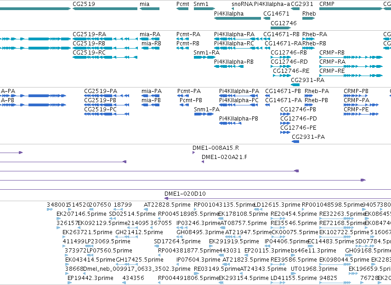Click EST label SD17264.5prime
The width and height of the screenshot is (391, 285).
pos(177,242)
